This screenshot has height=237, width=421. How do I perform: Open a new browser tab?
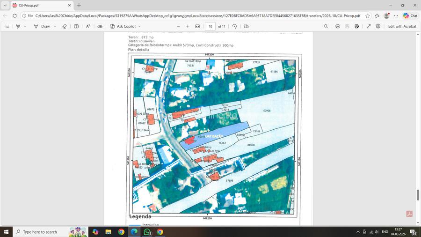[79, 5]
